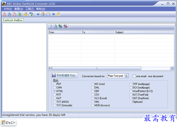Click horizontal scrollbar thumb in message list
The width and height of the screenshot is (178, 127).
tap(97, 68)
